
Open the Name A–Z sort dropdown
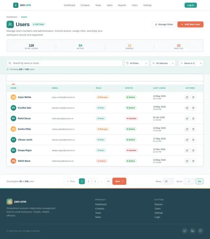[191, 63]
